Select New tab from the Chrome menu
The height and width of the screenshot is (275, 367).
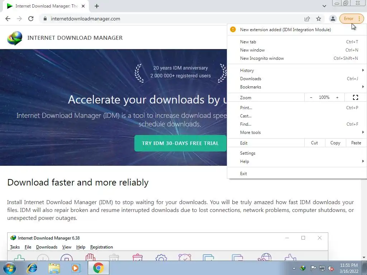tap(297, 42)
